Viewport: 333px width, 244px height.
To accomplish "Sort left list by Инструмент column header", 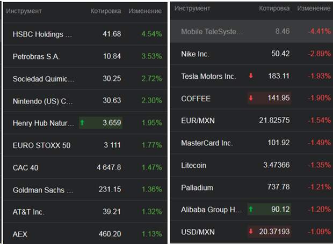I will (24, 11).
